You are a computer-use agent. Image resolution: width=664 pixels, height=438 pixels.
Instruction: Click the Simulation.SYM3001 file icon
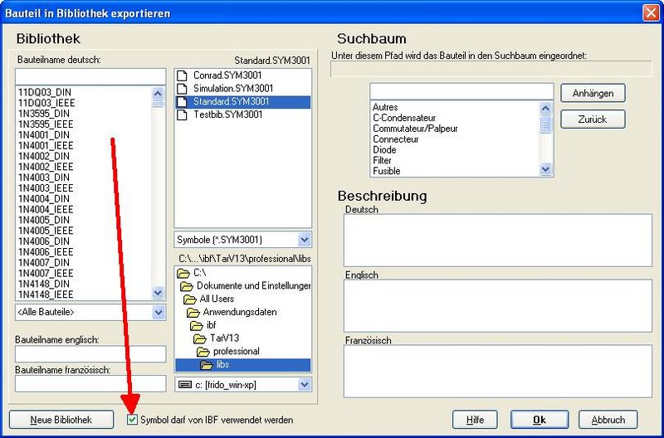(183, 88)
